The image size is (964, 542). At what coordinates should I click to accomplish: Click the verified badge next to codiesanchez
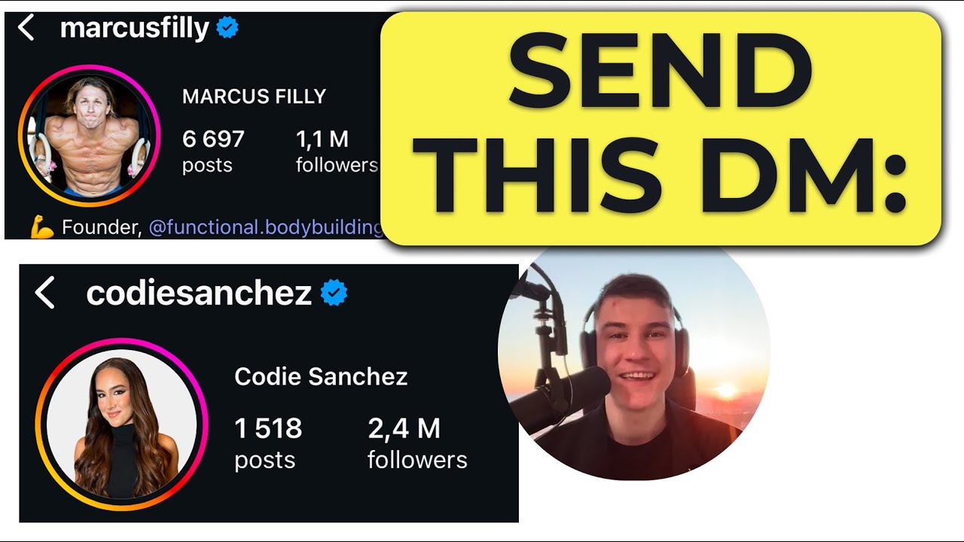click(x=334, y=293)
